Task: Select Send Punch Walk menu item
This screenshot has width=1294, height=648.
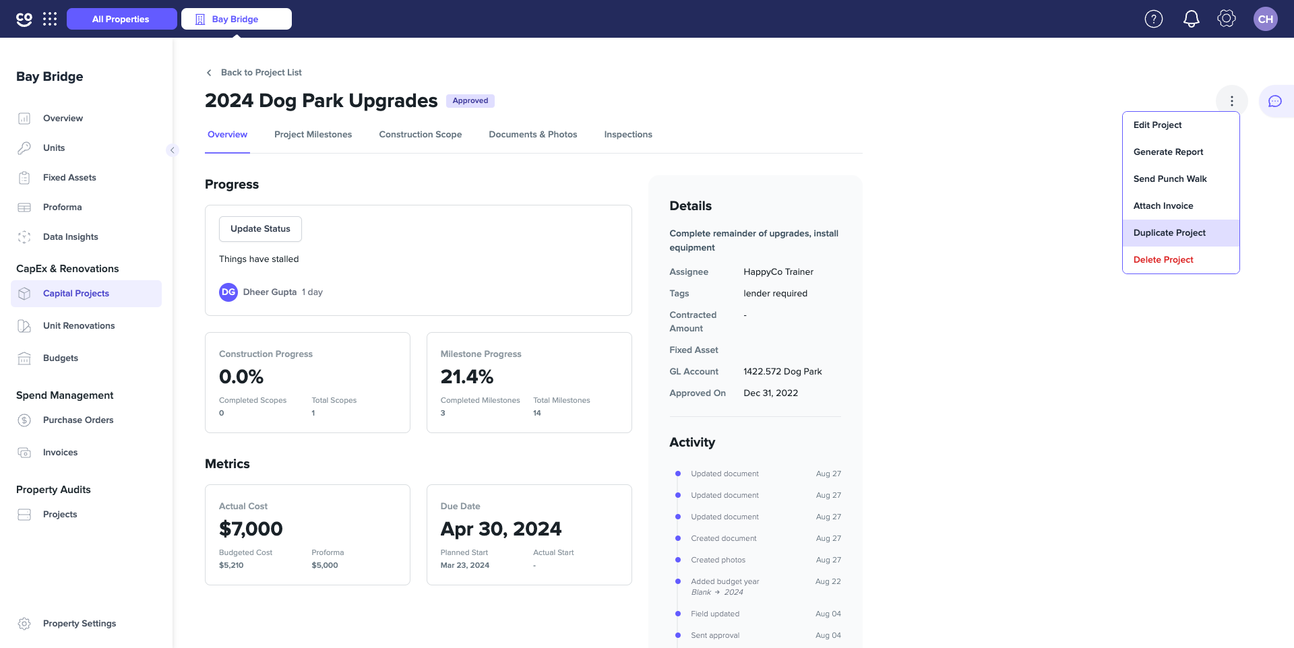Action: pos(1181,179)
